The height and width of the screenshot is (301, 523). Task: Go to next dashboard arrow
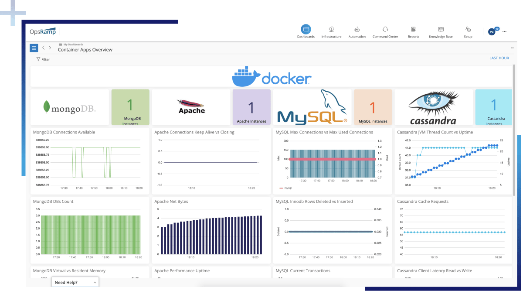click(50, 48)
